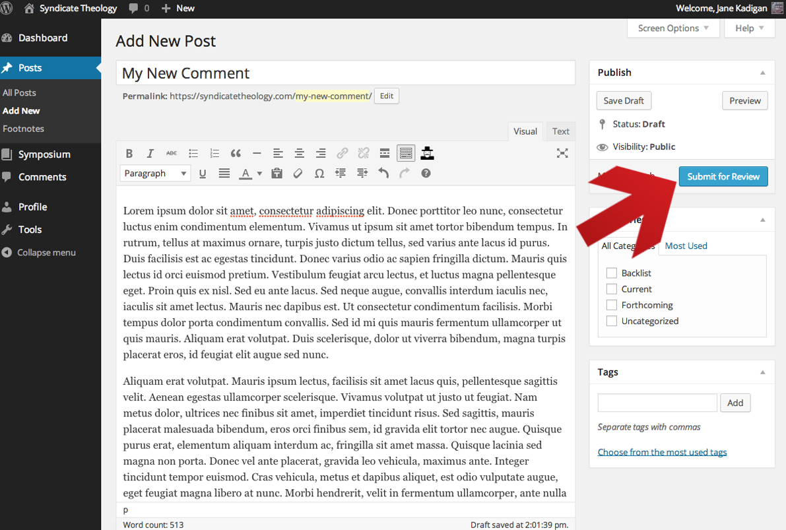Open Posts menu in sidebar
The width and height of the screenshot is (786, 530).
point(50,68)
